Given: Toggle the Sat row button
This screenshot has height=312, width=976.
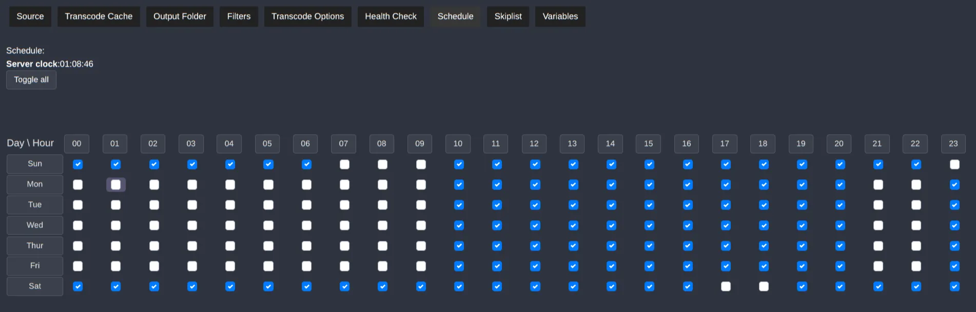Looking at the screenshot, I should click(x=35, y=286).
